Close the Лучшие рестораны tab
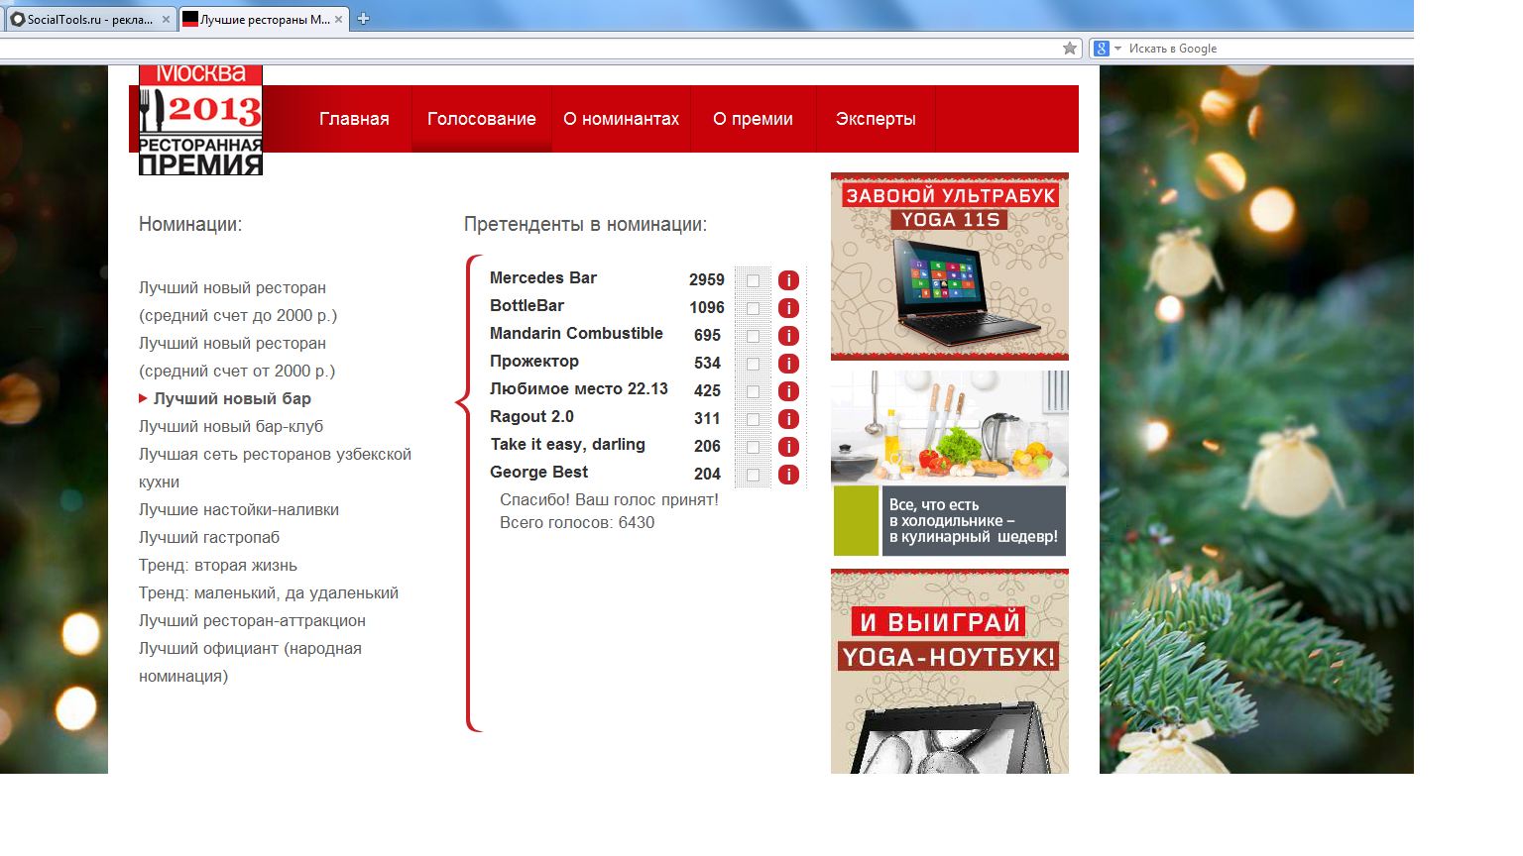This screenshot has width=1523, height=856. tap(339, 19)
